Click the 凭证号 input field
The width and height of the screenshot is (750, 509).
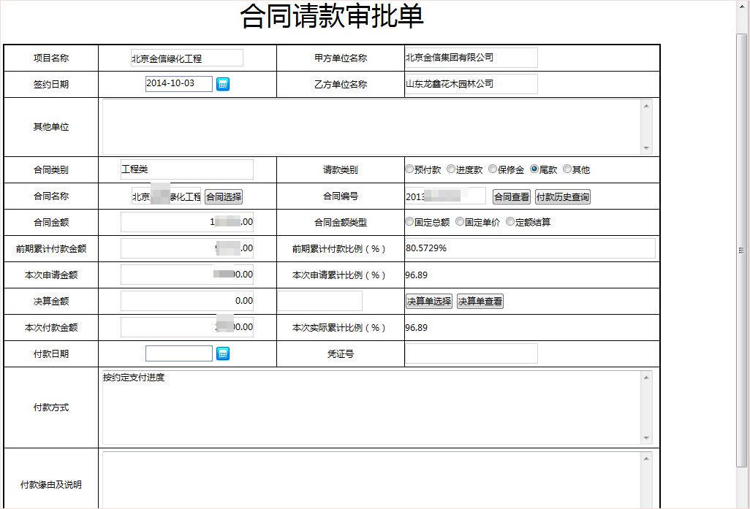tap(471, 353)
